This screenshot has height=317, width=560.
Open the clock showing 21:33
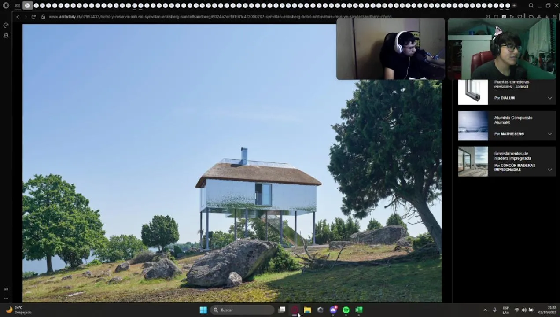click(x=547, y=310)
